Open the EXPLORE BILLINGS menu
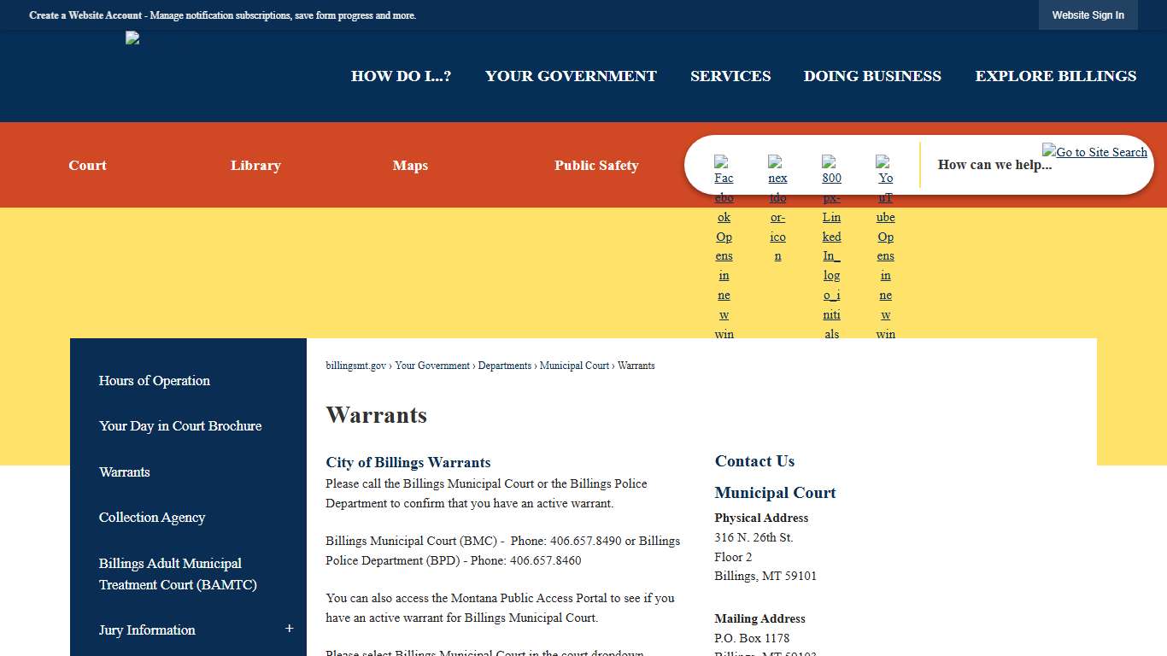The image size is (1167, 656). (x=1056, y=76)
